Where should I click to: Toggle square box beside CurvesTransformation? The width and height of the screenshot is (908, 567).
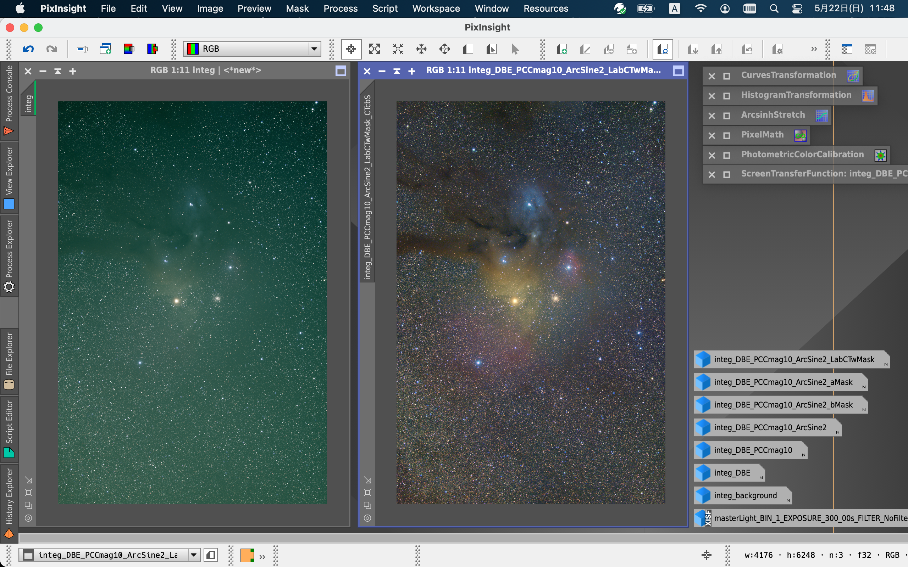click(x=727, y=76)
